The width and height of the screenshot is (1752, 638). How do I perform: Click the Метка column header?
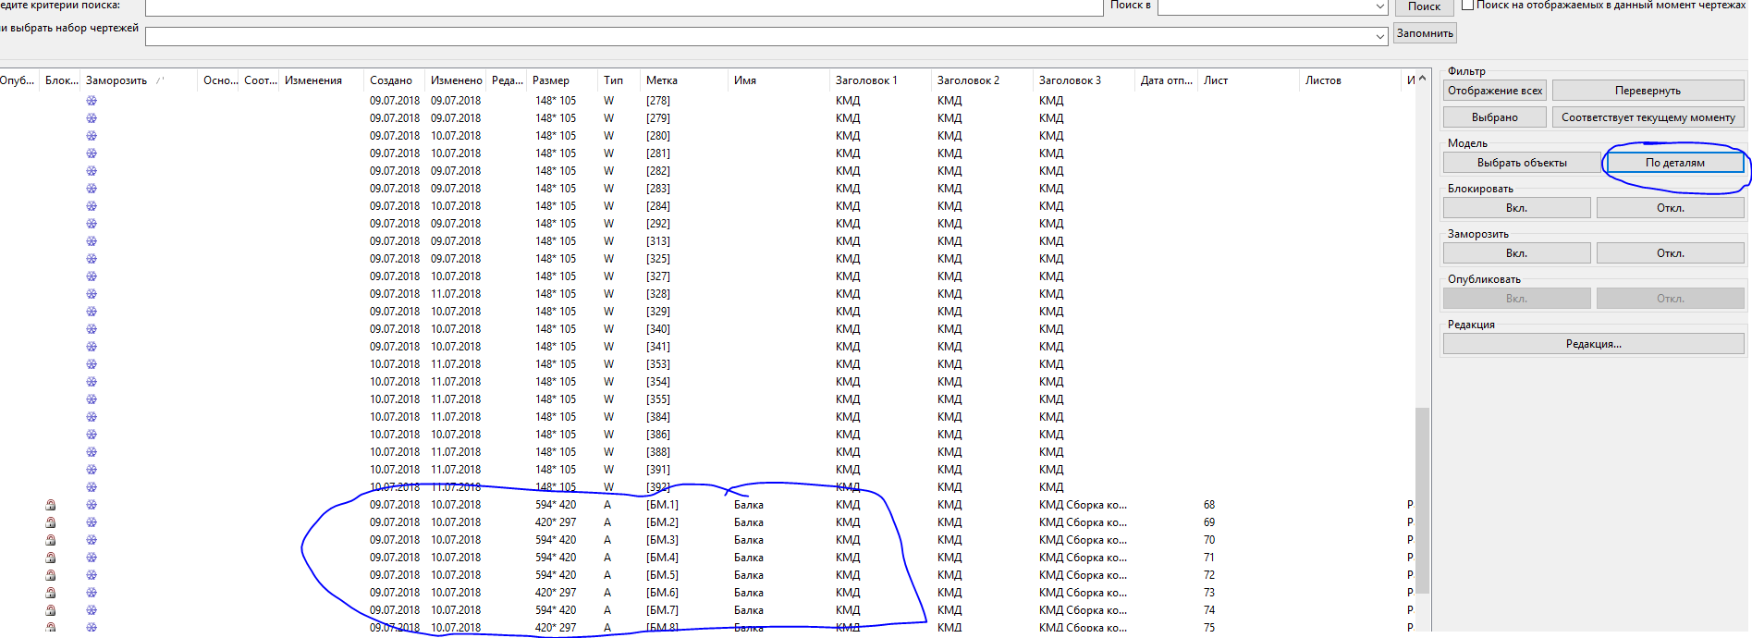[662, 80]
